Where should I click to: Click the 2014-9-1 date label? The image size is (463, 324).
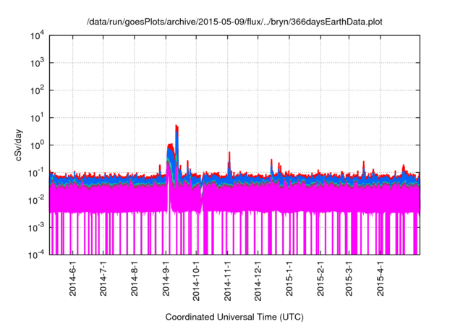(166, 278)
